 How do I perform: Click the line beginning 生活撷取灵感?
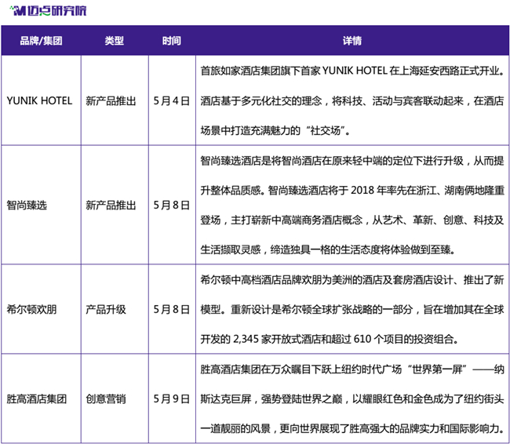tap(327, 249)
